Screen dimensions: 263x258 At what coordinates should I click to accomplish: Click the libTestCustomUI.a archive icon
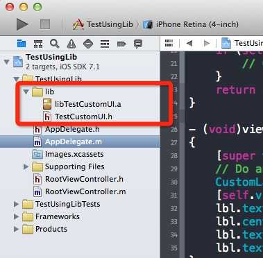coord(47,104)
